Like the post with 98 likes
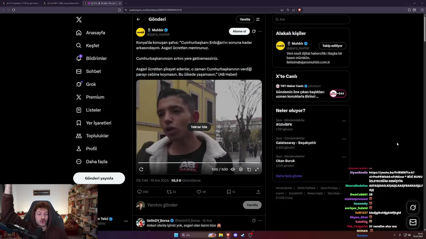426x239 pixels. (201, 192)
